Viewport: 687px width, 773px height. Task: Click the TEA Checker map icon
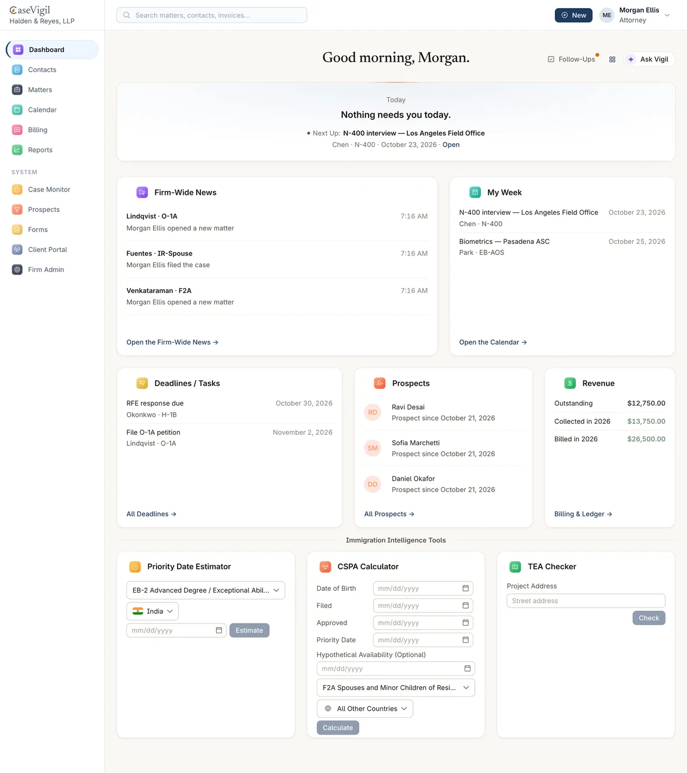click(x=515, y=566)
